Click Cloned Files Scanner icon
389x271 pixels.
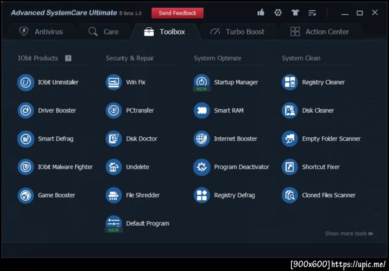tap(290, 195)
